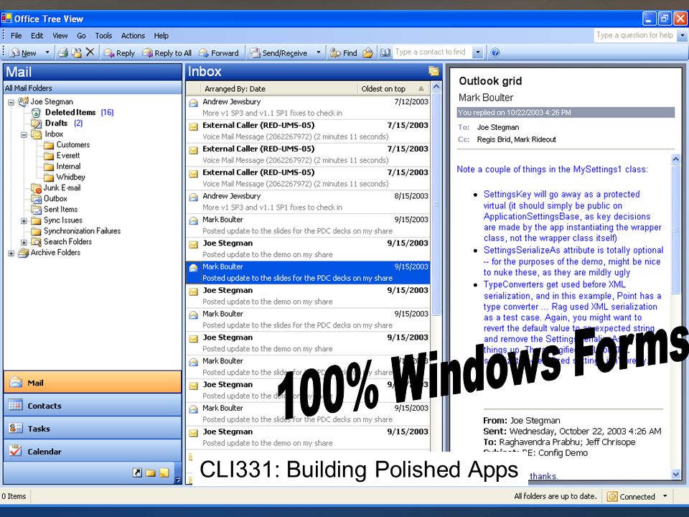Toggle the Oldest on top sort order
The image size is (689, 517).
coord(393,89)
